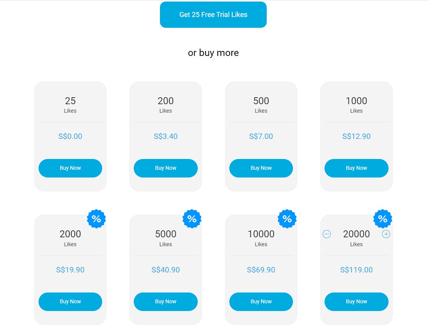Viewport: 429px width, 328px height.
Task: Buy Now for 10000 Likes package
Action: [x=261, y=301]
